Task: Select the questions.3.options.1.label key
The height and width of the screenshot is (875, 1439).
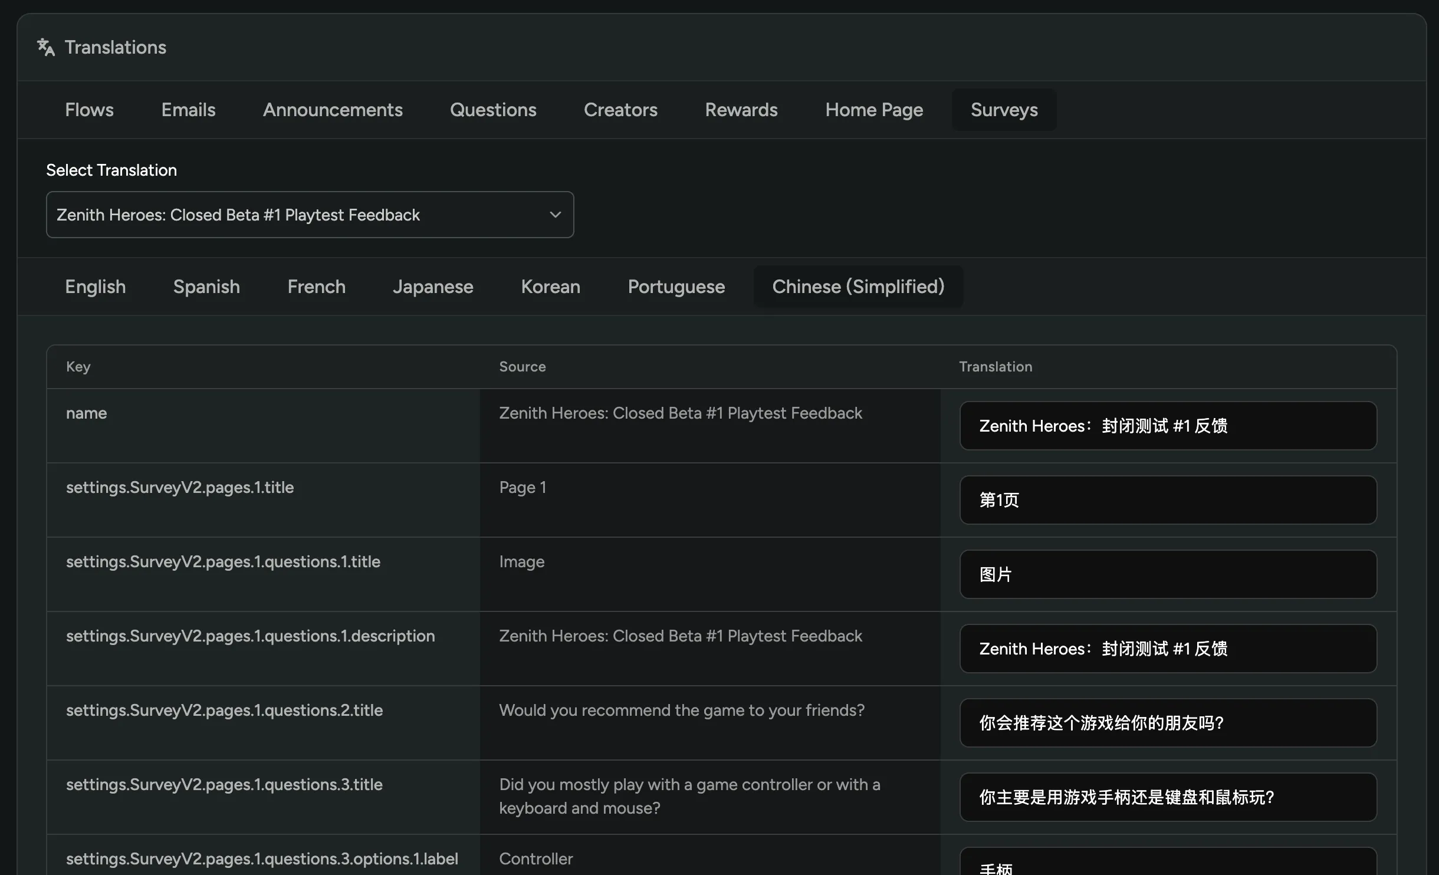Action: 262,859
